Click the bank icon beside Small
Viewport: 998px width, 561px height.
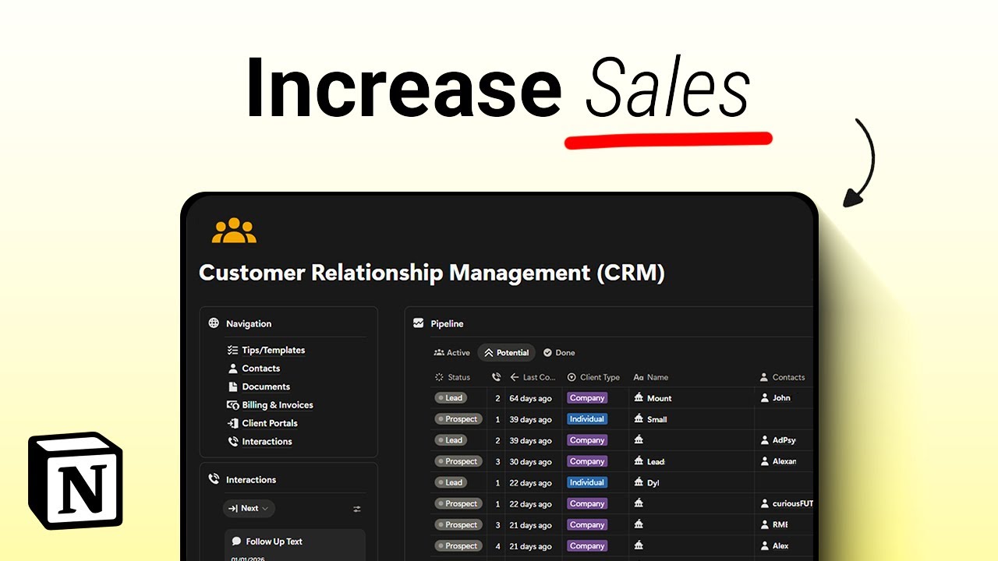pos(639,419)
